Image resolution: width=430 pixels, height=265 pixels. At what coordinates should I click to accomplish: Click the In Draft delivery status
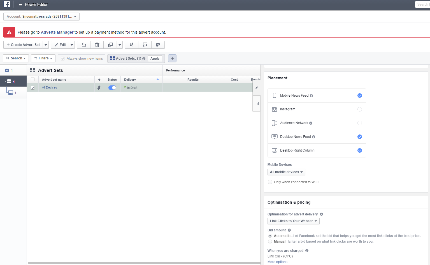click(x=132, y=88)
